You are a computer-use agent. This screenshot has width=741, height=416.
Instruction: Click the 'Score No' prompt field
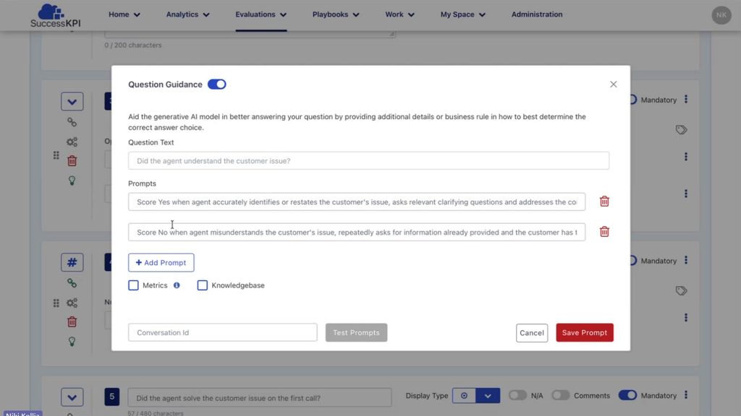[x=357, y=232]
